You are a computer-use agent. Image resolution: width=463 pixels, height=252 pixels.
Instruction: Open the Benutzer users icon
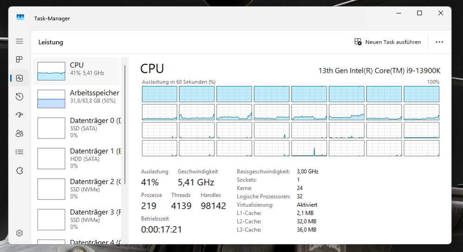(19, 133)
